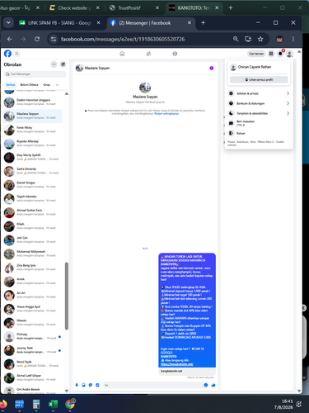The image size is (309, 413).
Task: Open Excel from the taskbar
Action: point(53,404)
